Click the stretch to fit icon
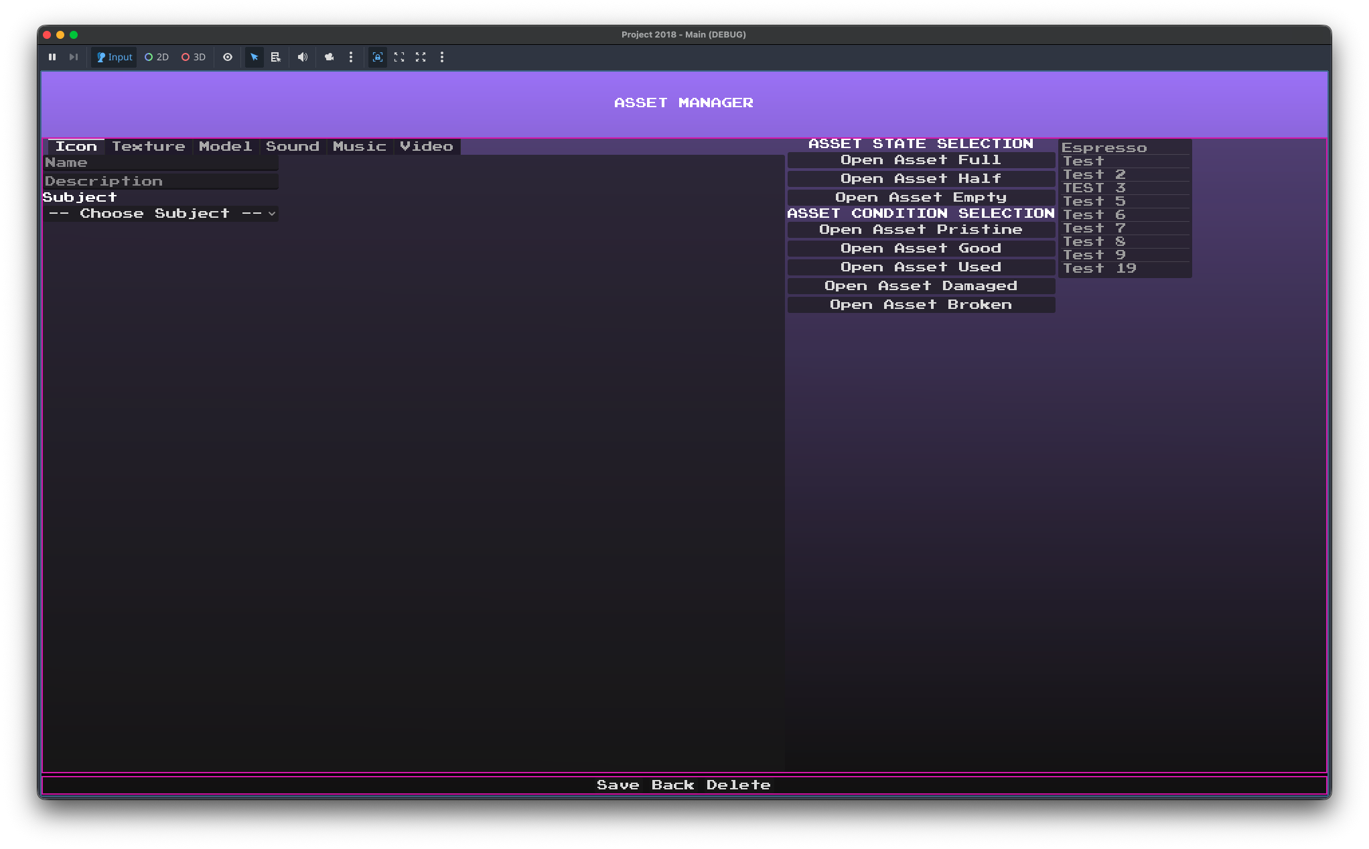Screen dimensions: 1369x849 [x=399, y=57]
